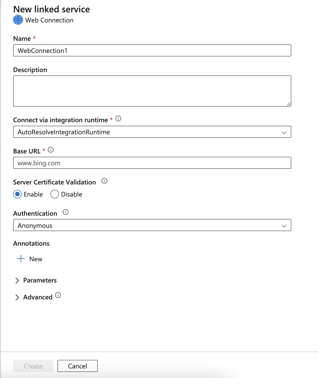
Task: Click the info icon next to Connect via integration runtime
Action: coord(118,118)
